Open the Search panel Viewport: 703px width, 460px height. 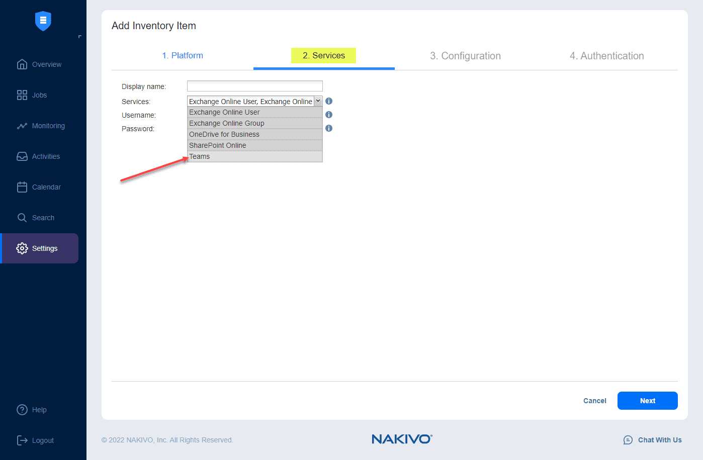pos(43,217)
